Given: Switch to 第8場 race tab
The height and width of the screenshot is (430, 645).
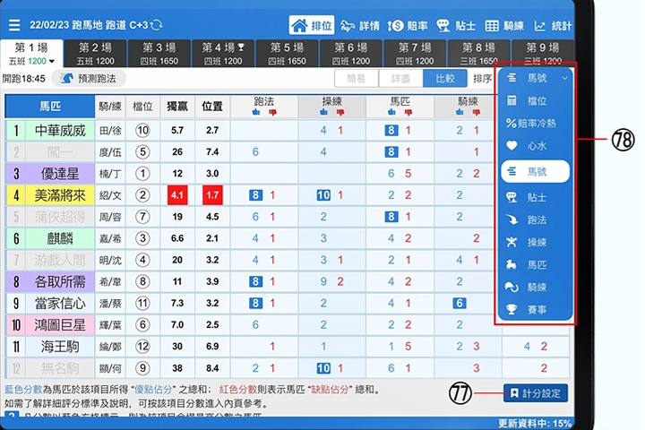Looking at the screenshot, I should tap(478, 54).
